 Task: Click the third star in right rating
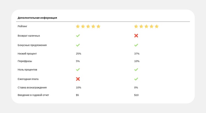pos(146,26)
